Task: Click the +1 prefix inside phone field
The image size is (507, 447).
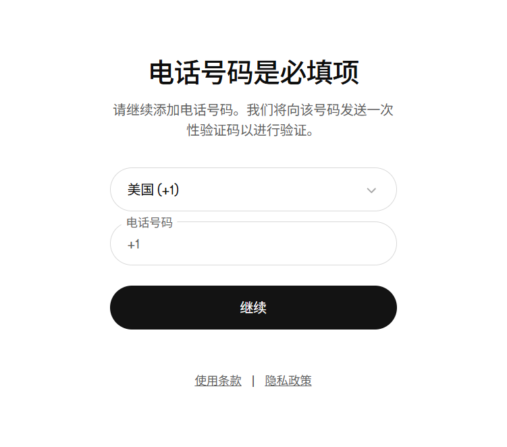Action: 134,244
